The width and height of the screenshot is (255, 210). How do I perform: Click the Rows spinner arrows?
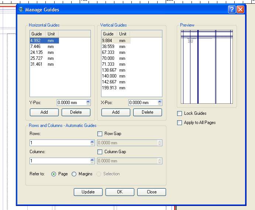92,143
